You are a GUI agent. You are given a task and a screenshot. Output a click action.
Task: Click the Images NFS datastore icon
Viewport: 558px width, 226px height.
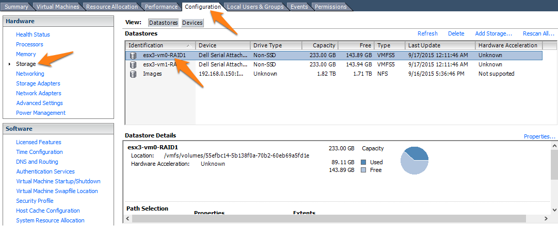(133, 74)
